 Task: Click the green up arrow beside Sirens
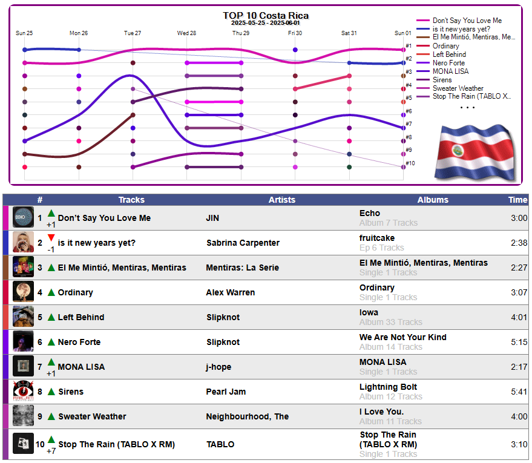tap(51, 392)
